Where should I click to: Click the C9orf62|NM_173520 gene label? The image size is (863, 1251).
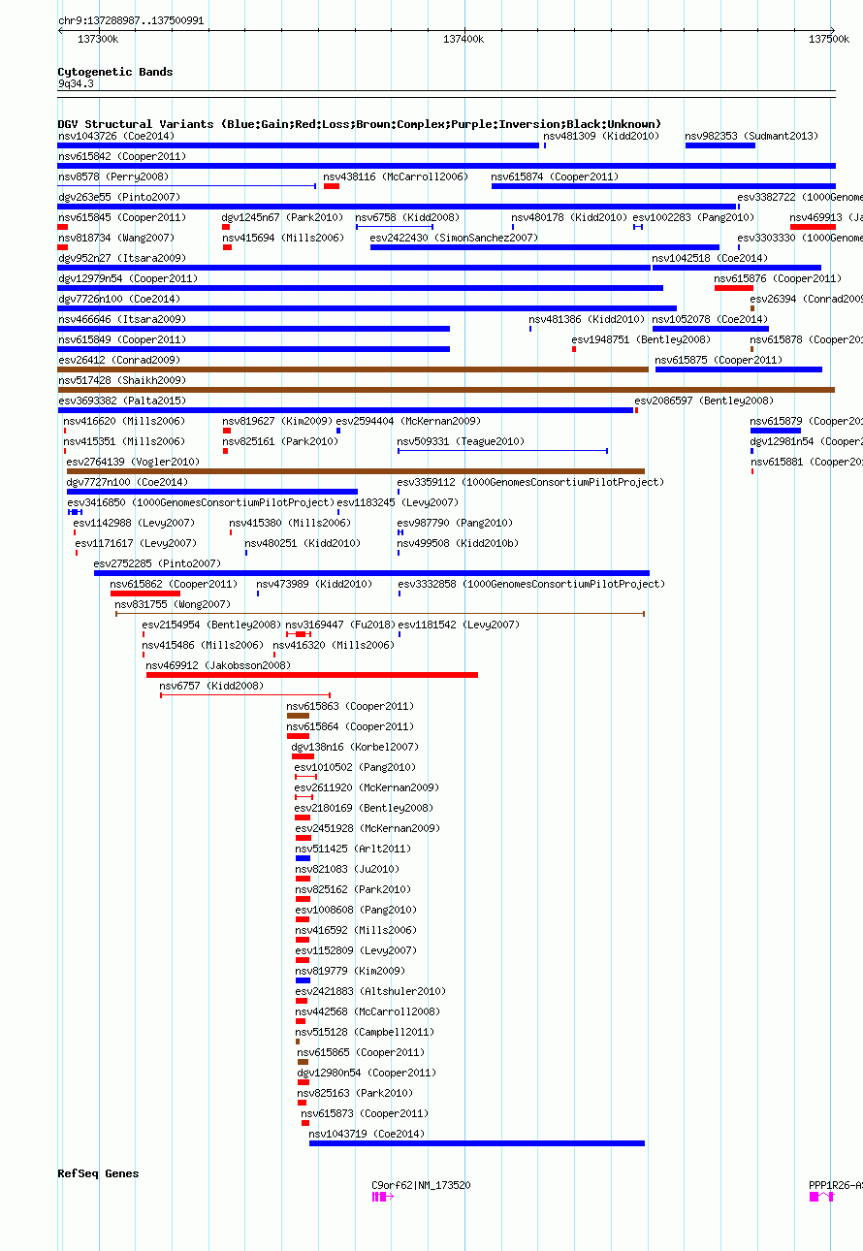(x=421, y=1185)
